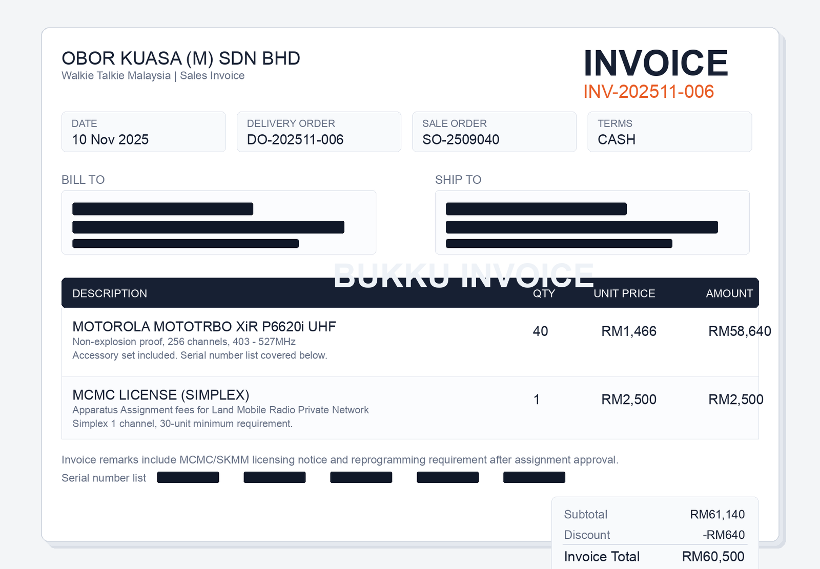Click the DATE field label

84,123
